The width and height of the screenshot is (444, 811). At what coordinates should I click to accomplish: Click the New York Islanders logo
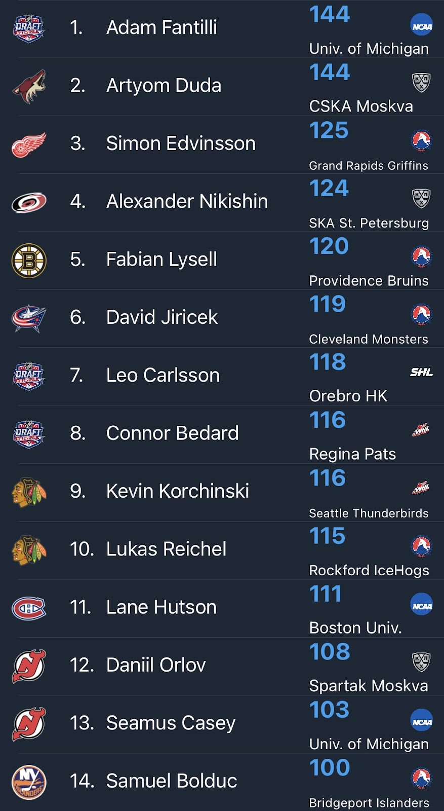[x=29, y=782]
